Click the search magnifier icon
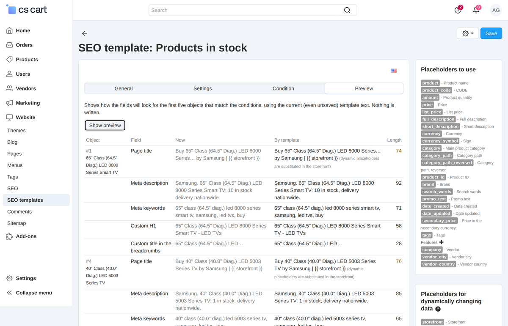508x326 pixels. 347,10
